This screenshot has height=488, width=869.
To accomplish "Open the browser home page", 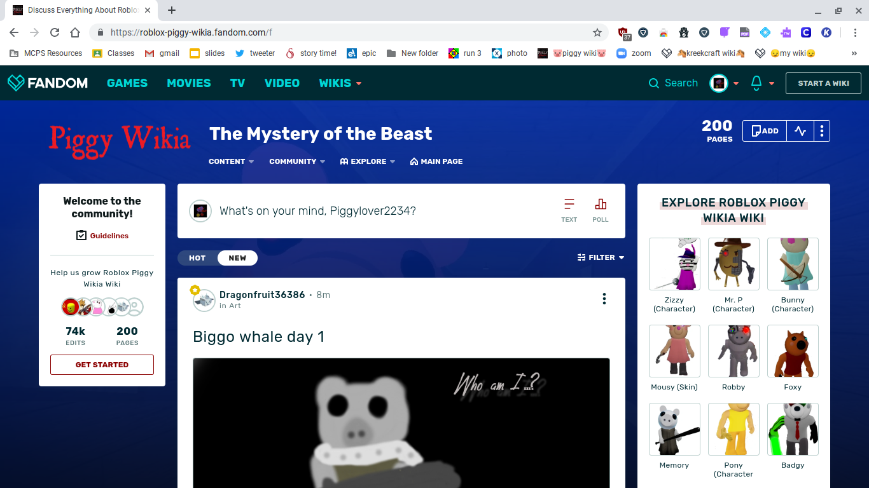I will [75, 32].
